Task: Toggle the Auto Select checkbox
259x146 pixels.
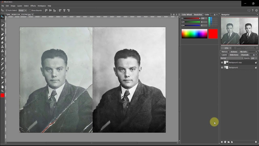Action: click(x=7, y=10)
